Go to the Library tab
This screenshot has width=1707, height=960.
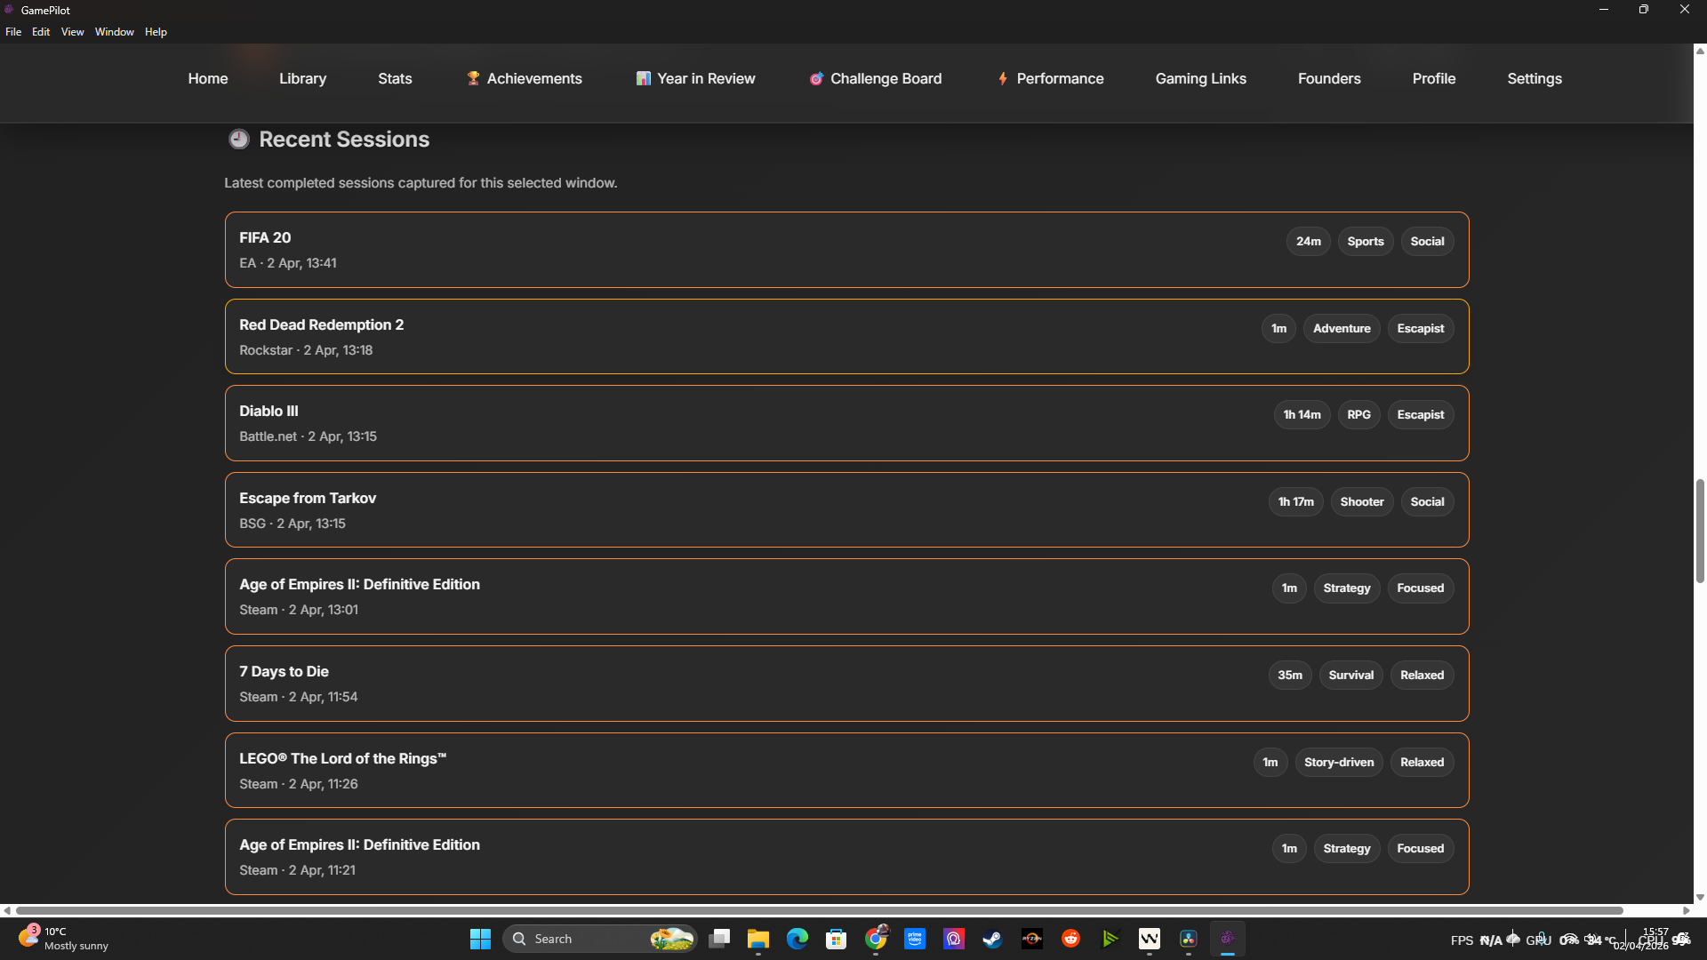pos(302,78)
